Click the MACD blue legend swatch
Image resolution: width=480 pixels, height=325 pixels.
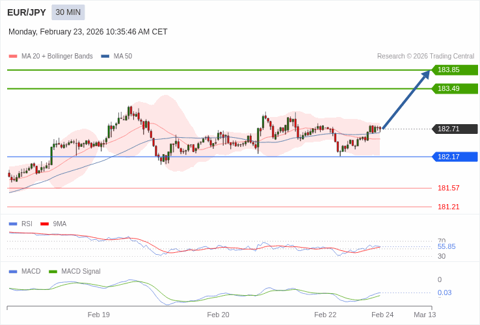coord(13,272)
